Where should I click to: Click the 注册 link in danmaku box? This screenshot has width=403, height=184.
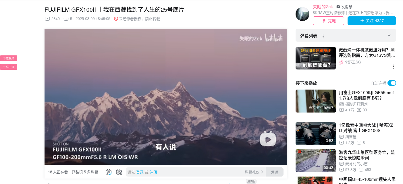pos(153,172)
